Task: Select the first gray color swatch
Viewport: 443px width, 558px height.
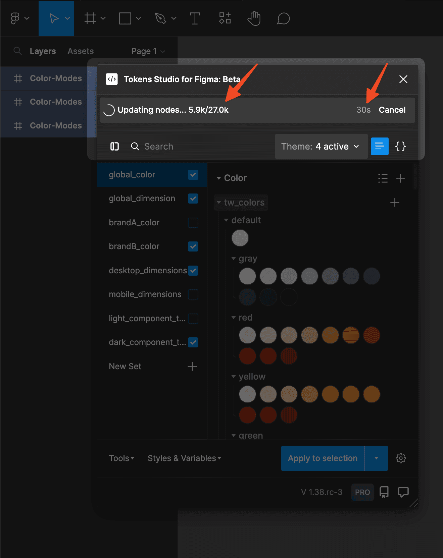Action: click(x=247, y=276)
